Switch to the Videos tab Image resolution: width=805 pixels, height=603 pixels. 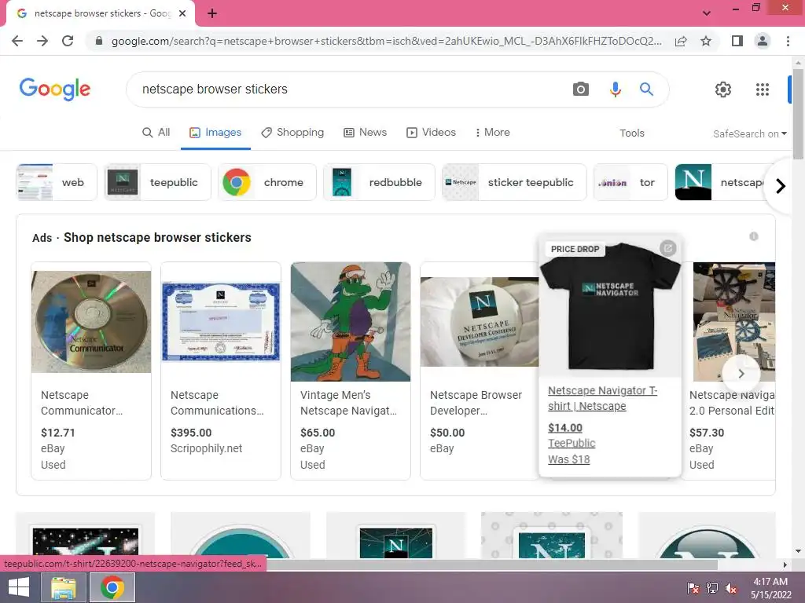(431, 132)
